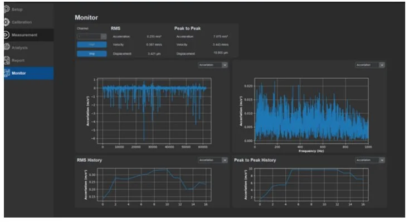This screenshot has width=409, height=222.
Task: Click the RMS acceleration value in m/s²
Action: [154, 37]
